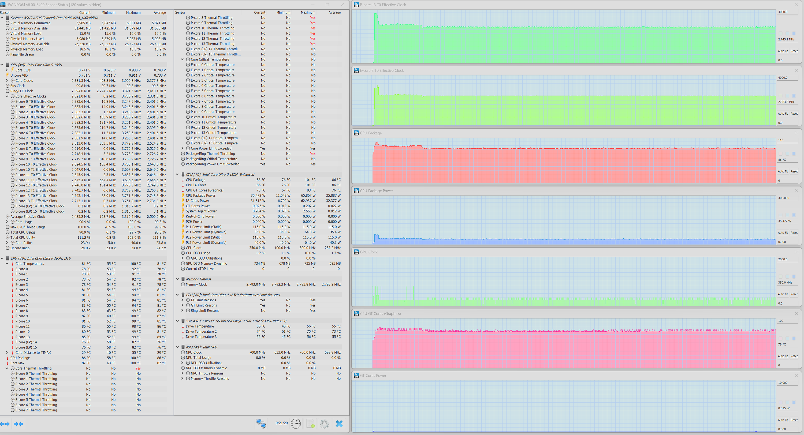Click the clock reset timer icon

tap(296, 423)
